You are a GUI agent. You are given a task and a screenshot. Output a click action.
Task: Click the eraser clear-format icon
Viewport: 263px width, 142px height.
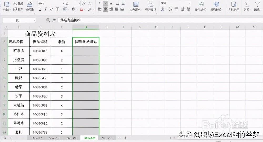click(x=90, y=9)
